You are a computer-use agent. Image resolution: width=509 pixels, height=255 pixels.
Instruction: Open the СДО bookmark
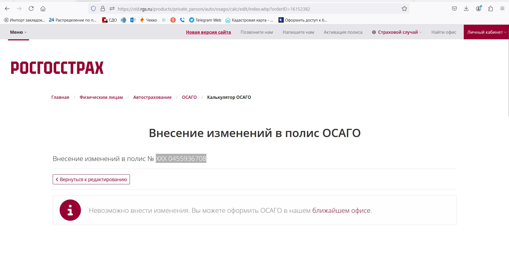(x=109, y=20)
